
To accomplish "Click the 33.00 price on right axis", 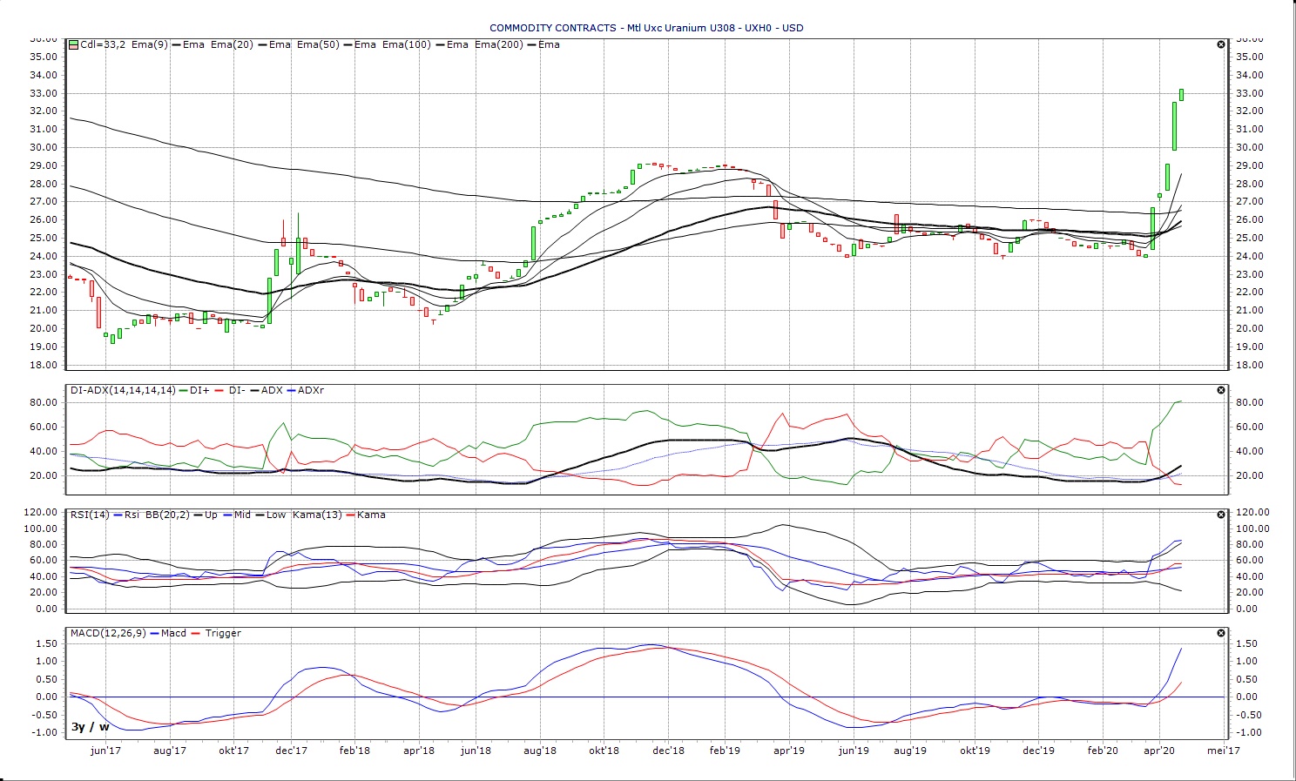I will pos(1249,93).
